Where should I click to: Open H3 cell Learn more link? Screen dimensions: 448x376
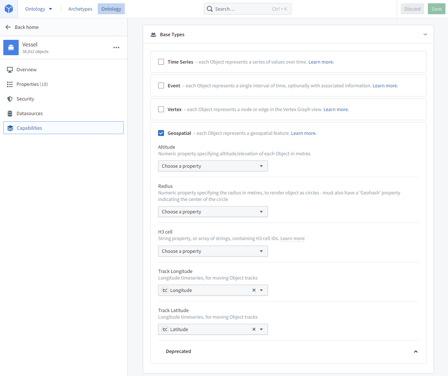click(x=292, y=238)
